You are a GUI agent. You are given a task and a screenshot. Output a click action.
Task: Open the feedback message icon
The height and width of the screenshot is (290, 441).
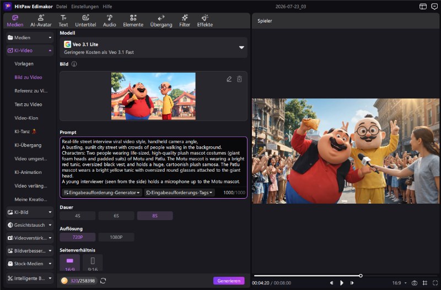tap(434, 7)
